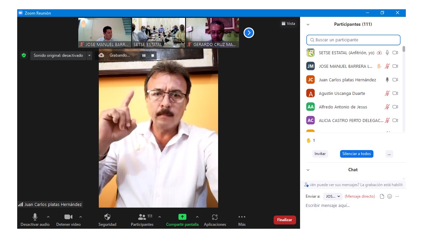Show next video thumbnails with arrow
Viewport: 423px width, 238px height.
tap(249, 33)
